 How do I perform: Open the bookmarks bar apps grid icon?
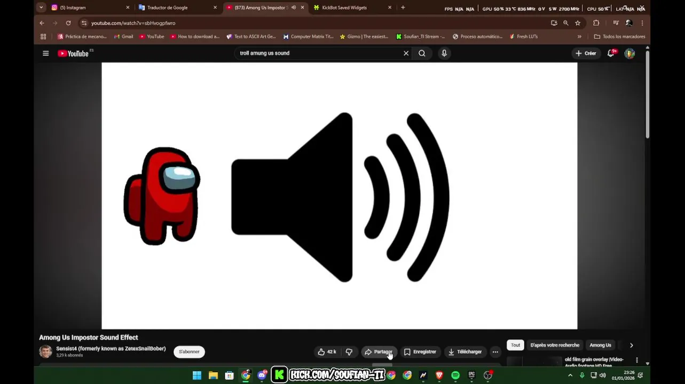point(43,37)
